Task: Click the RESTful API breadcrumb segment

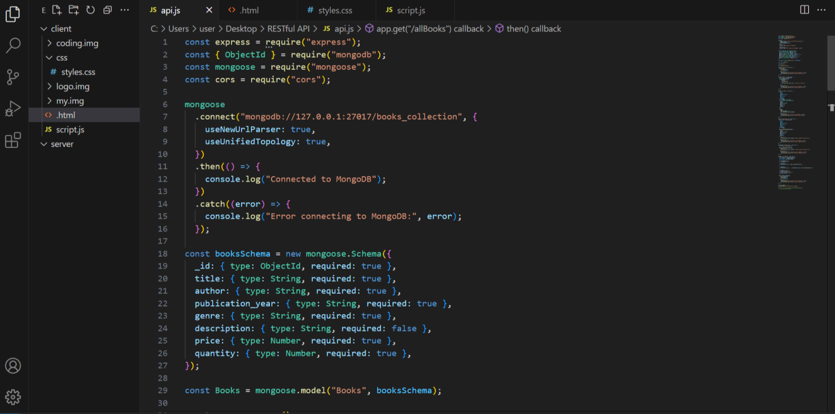Action: pyautogui.click(x=288, y=29)
